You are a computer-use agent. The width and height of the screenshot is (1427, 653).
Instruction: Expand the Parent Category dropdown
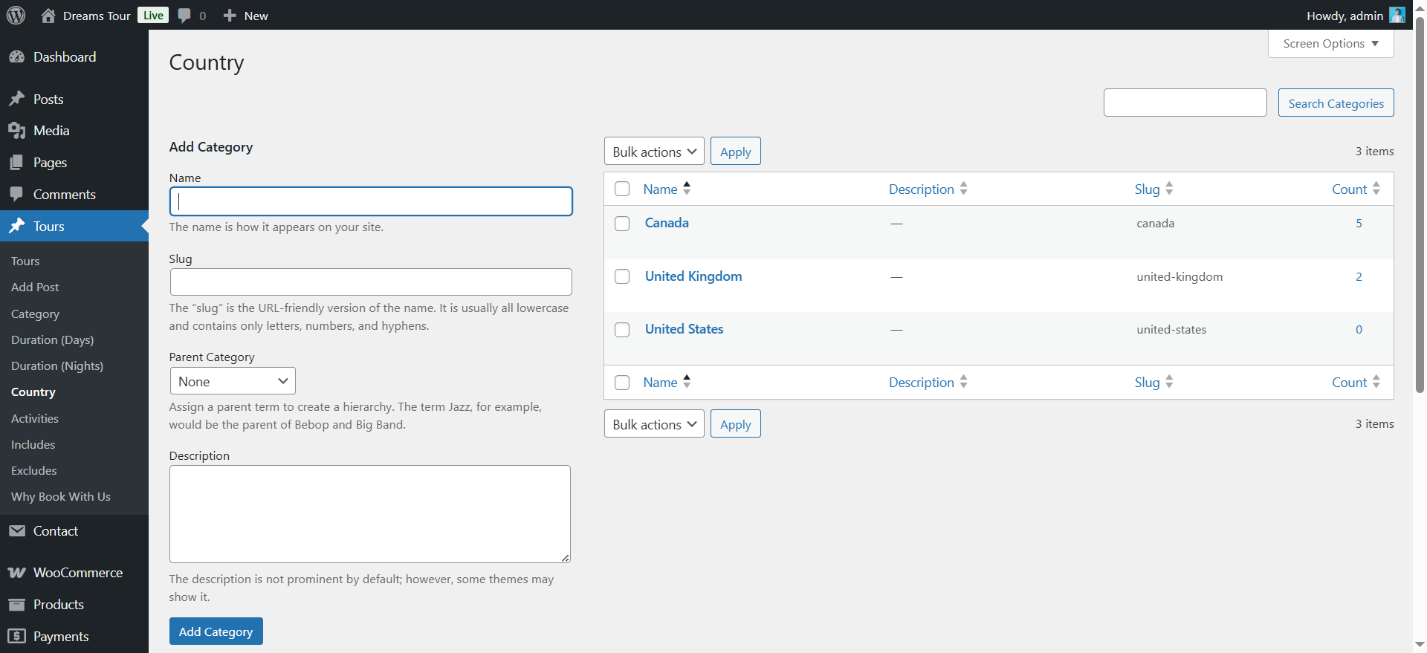233,381
